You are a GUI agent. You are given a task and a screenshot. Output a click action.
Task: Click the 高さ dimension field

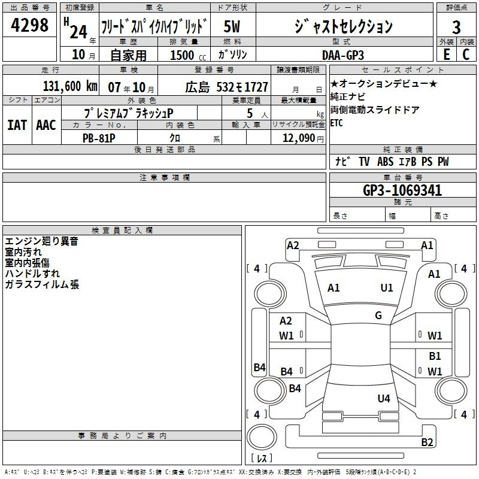pos(453,214)
